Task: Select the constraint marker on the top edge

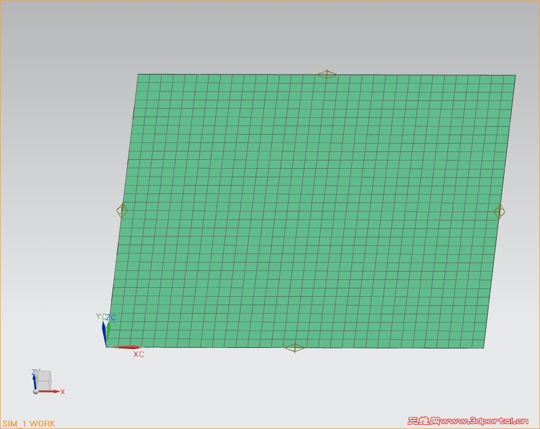Action: [x=327, y=74]
